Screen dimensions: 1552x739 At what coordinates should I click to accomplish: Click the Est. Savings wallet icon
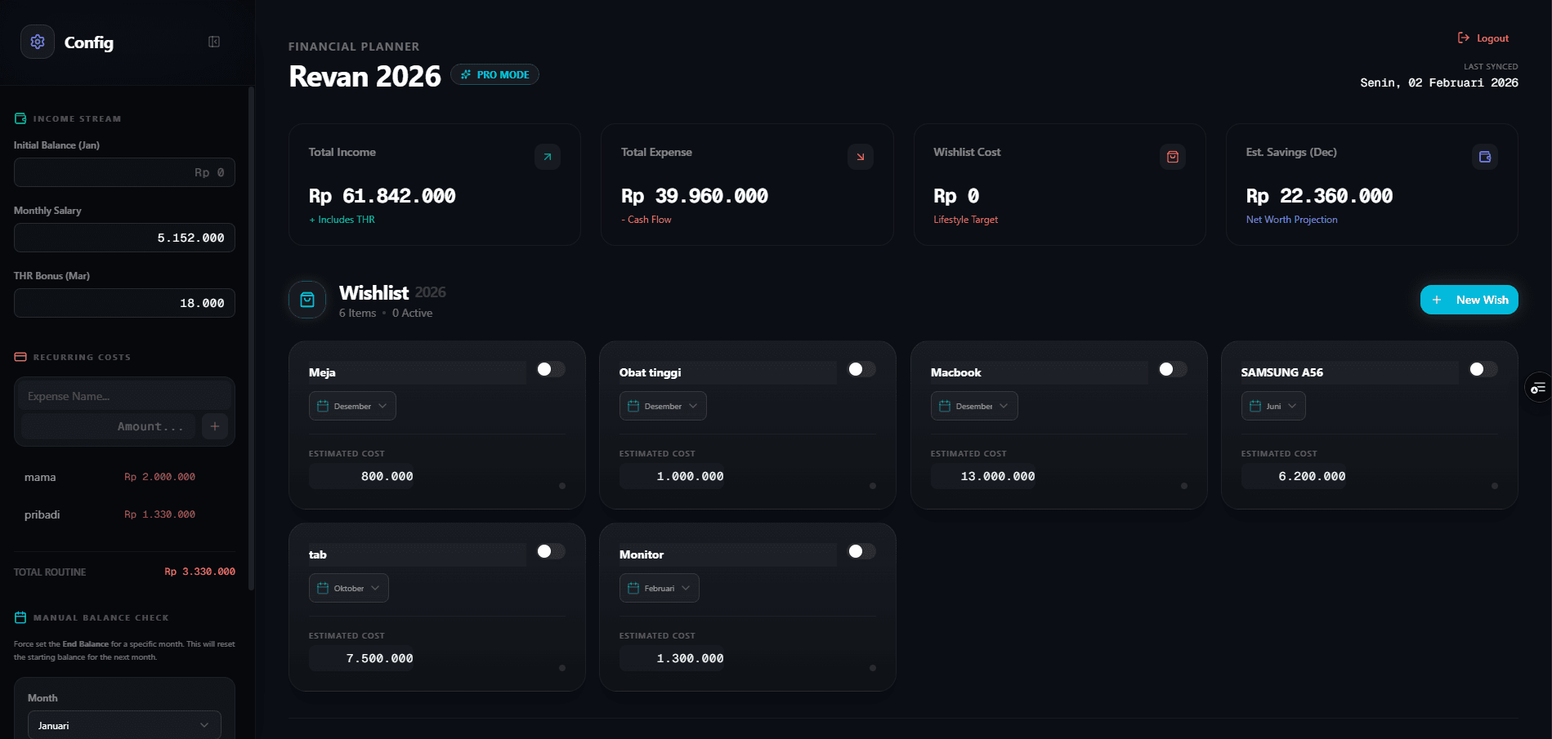[x=1485, y=156]
